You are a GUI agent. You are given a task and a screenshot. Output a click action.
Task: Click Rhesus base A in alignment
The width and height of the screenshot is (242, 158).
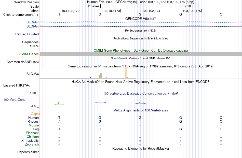click(x=59, y=121)
